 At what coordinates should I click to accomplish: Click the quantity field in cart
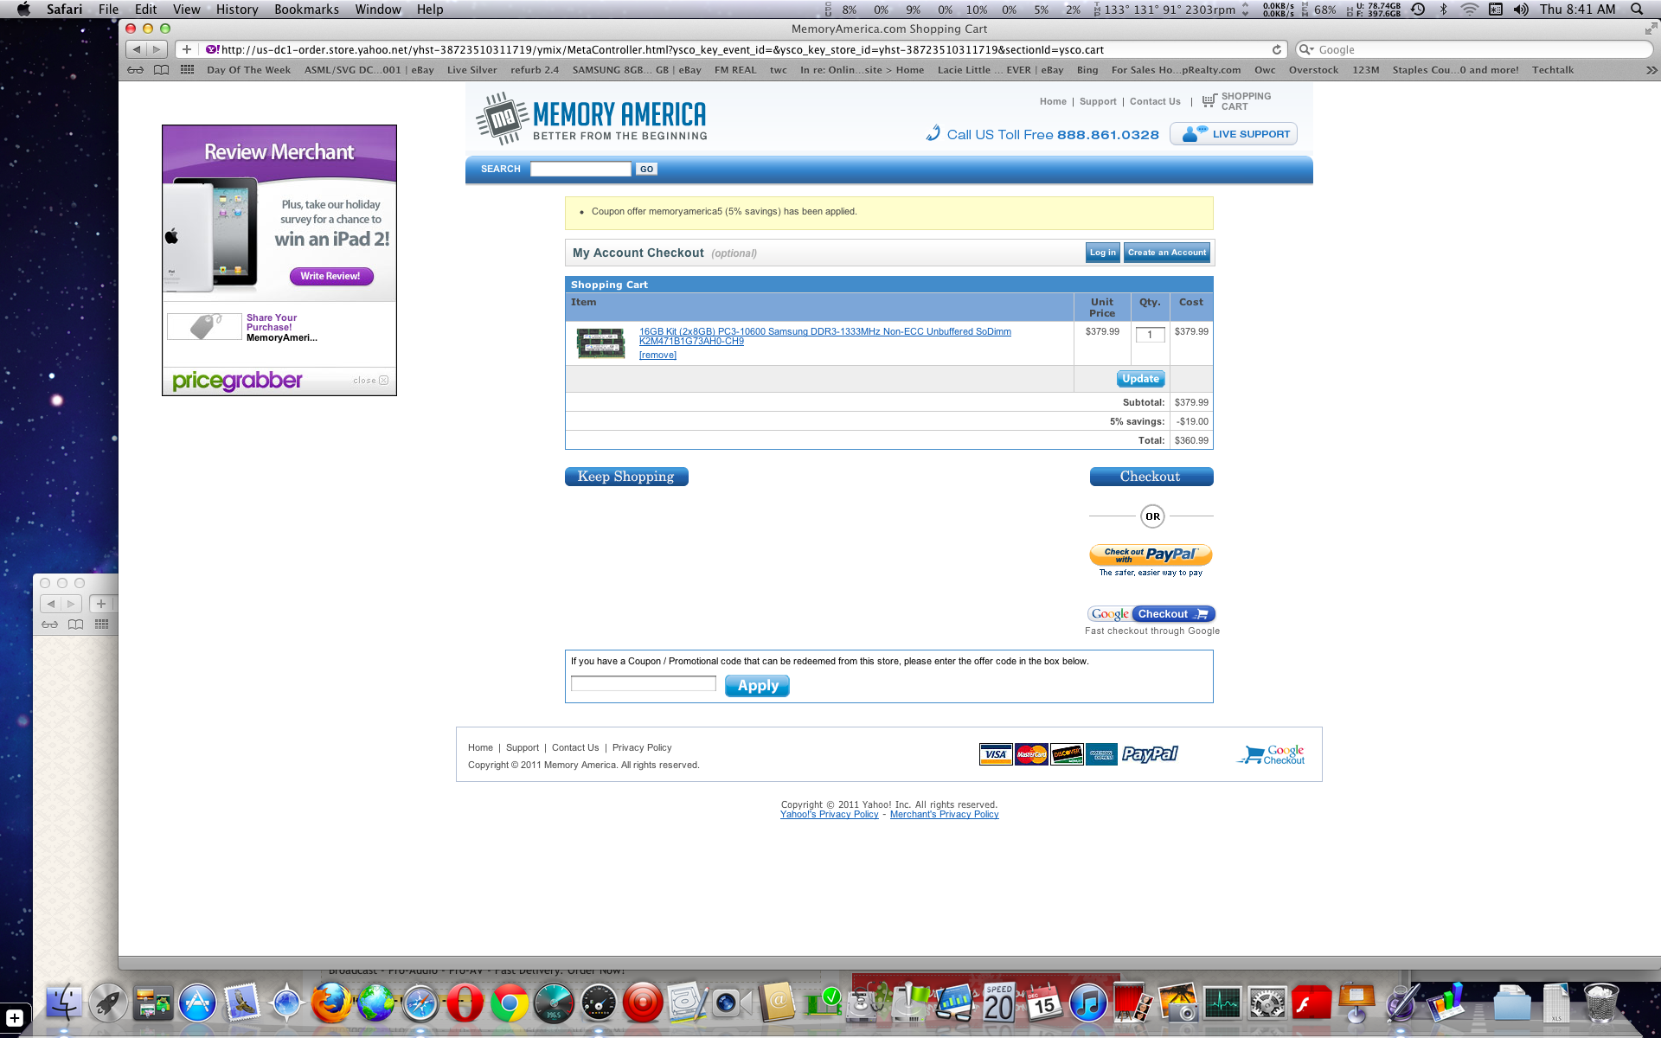[1150, 335]
